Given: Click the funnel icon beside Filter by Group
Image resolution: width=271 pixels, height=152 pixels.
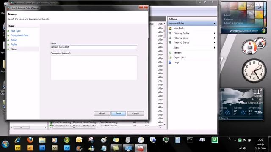Looking at the screenshot, I should [170, 43].
